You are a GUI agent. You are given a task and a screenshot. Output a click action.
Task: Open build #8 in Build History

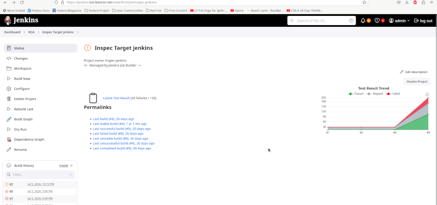click(x=11, y=191)
